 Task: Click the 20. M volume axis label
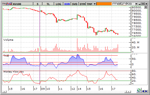tap(135, 47)
